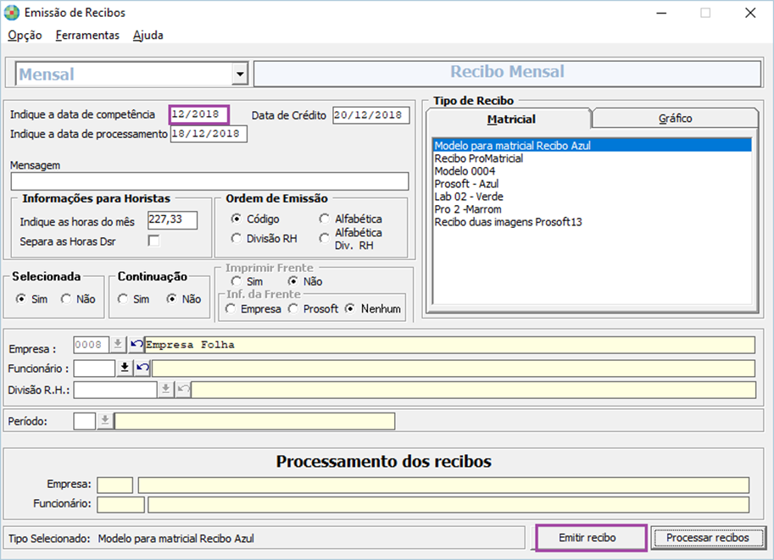Click the Empresa Folha name field
The image size is (774, 560).
pos(449,345)
